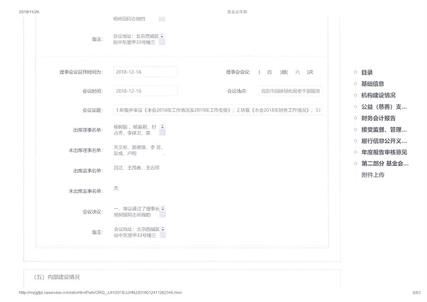Screen dimensions: 427x302
Task: Click the 届 number field showing 四
Action: pyautogui.click(x=269, y=72)
